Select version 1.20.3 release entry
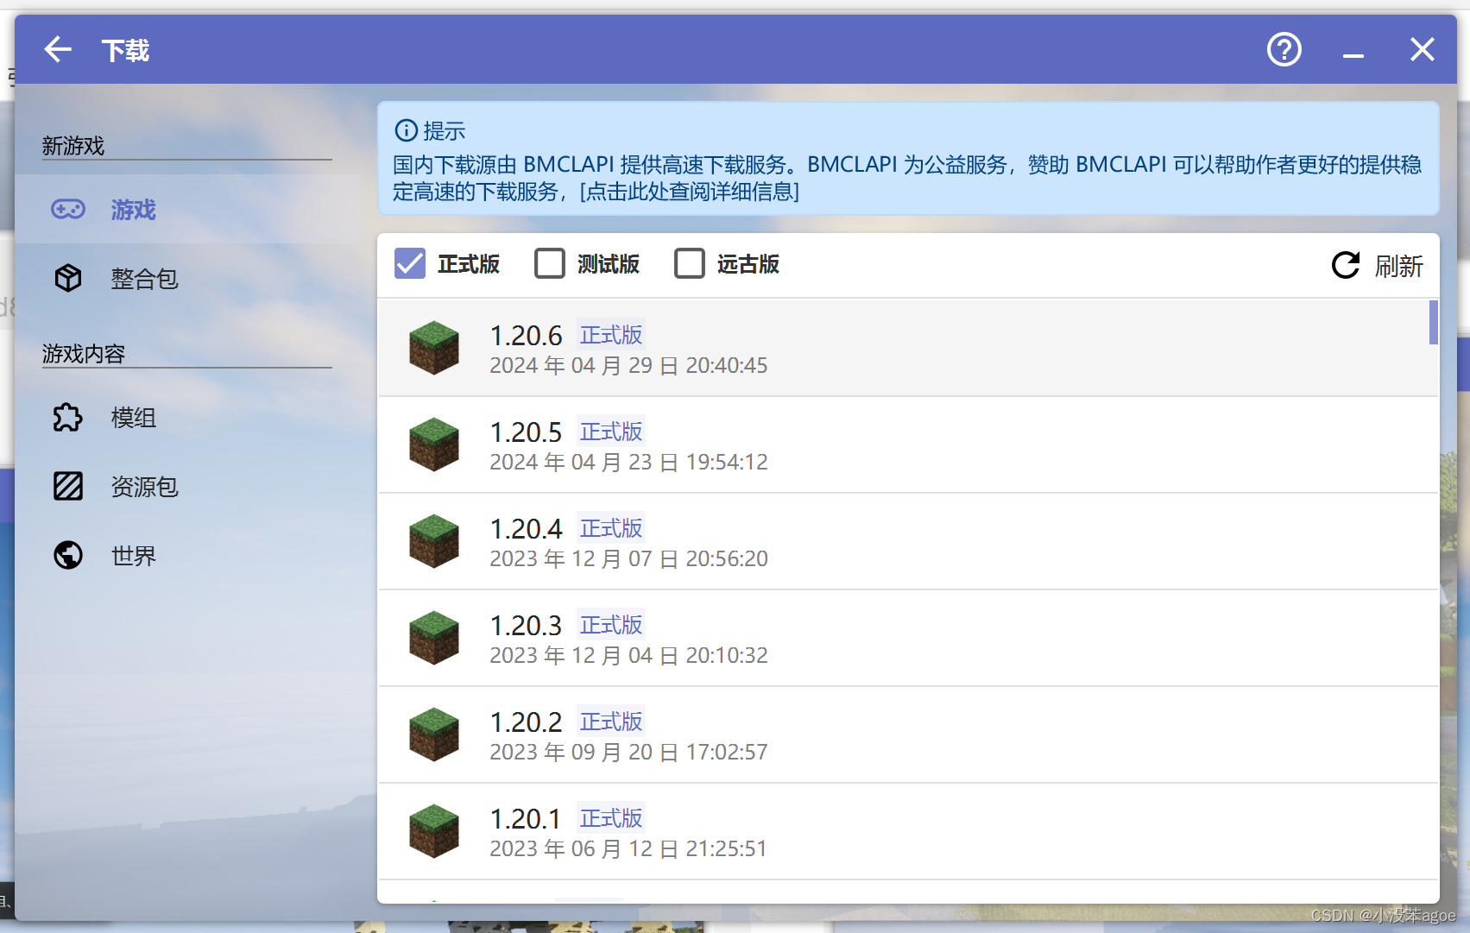Image resolution: width=1470 pixels, height=933 pixels. tap(908, 638)
